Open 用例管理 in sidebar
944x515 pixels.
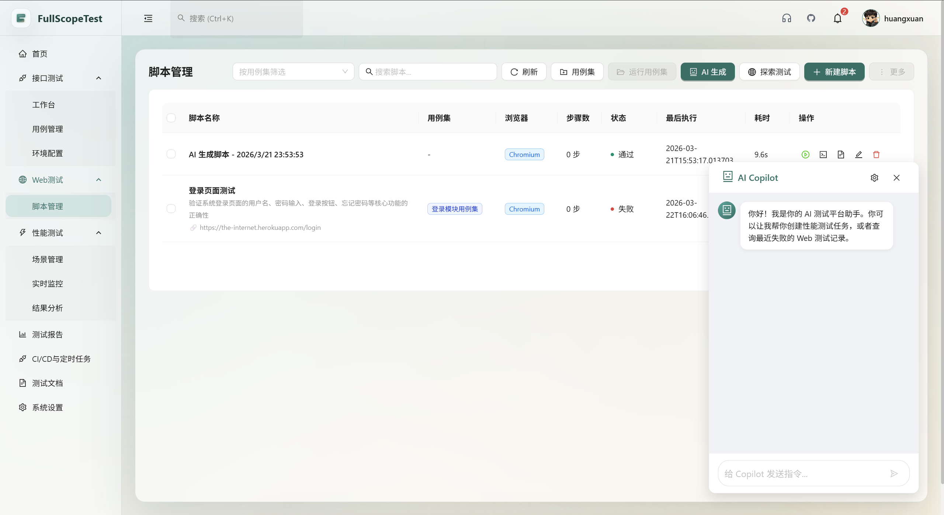click(x=60, y=129)
